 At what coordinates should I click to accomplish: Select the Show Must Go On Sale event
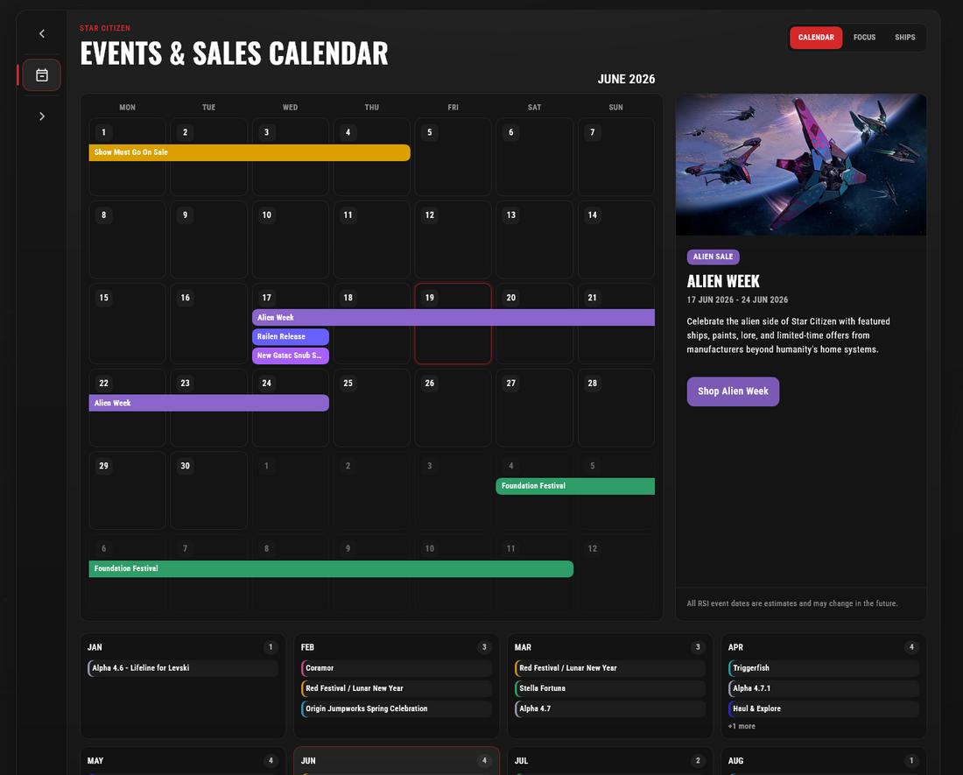point(250,152)
